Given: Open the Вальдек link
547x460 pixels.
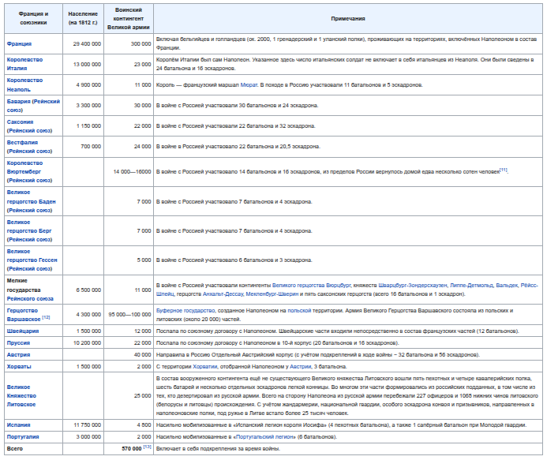Looking at the screenshot, I should pos(507,286).
